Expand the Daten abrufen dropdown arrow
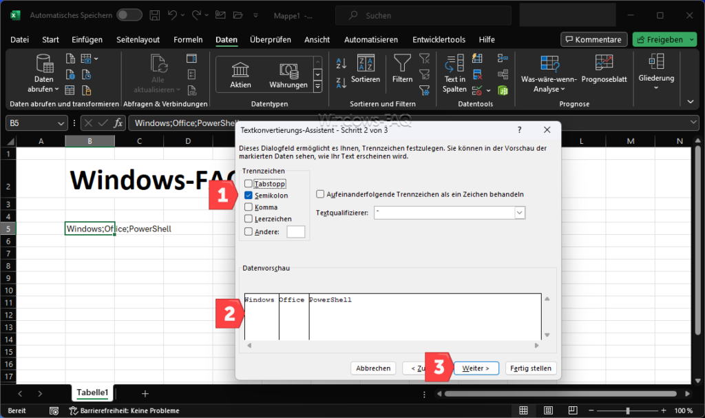Viewport: 705px width, 418px height. [56, 89]
